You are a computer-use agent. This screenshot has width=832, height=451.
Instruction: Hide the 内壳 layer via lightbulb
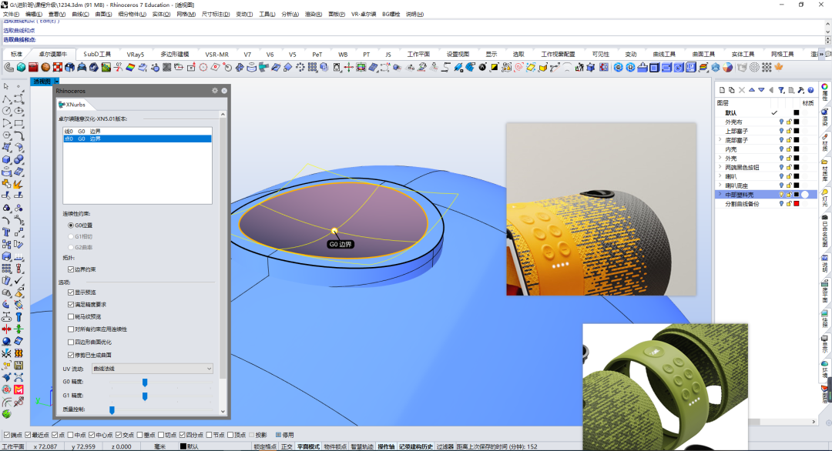(781, 149)
